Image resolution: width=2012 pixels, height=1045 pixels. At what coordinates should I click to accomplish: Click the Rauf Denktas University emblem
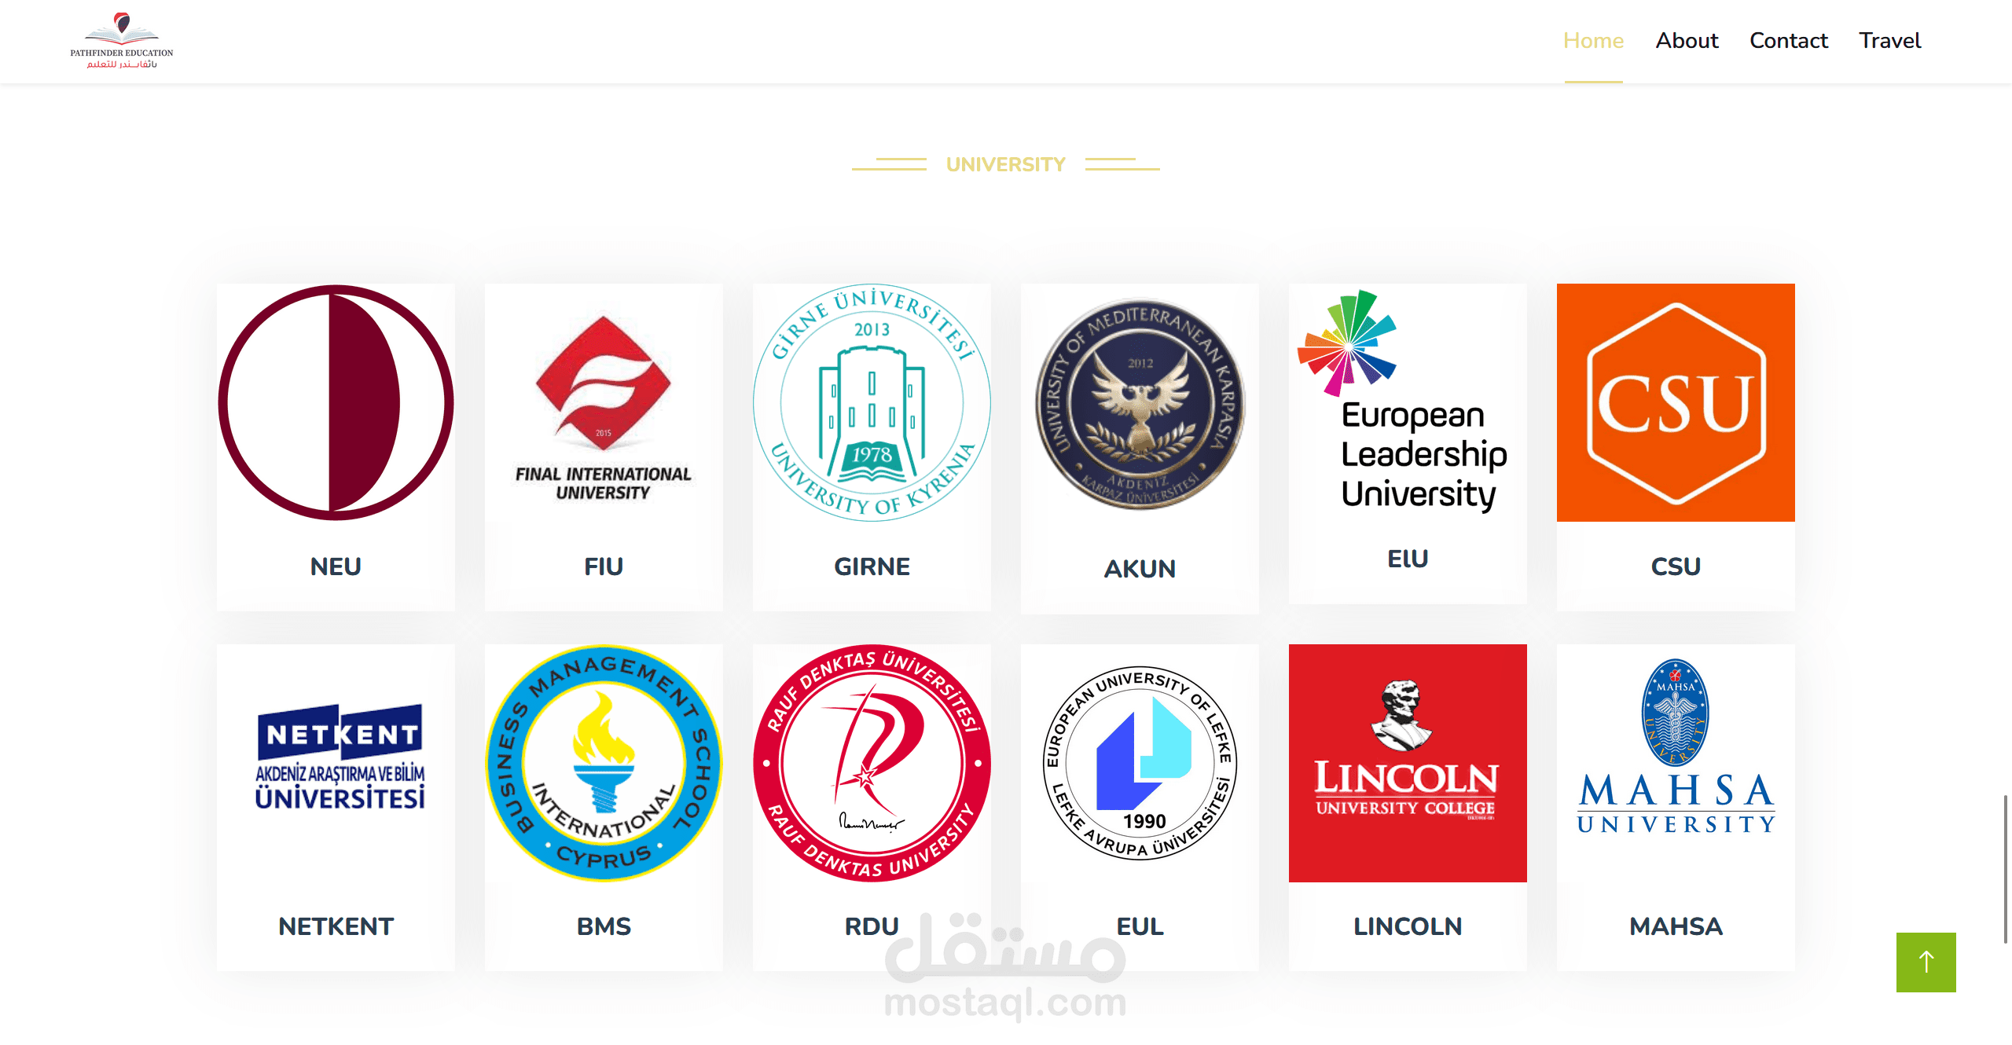(872, 763)
